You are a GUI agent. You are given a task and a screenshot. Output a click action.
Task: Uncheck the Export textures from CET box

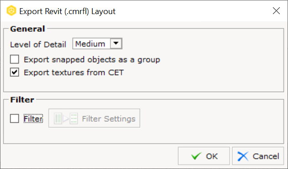(x=15, y=72)
